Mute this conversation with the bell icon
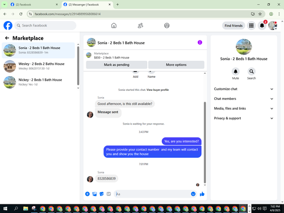Image resolution: width=284 pixels, height=213 pixels. (x=236, y=72)
